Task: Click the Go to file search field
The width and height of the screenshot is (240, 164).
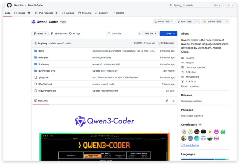Action: tap(124, 33)
